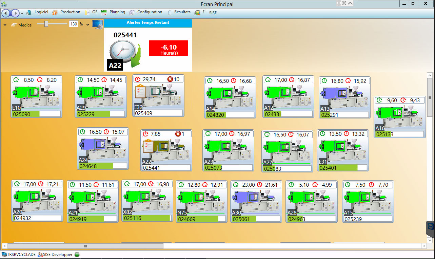Click the forward navigation arrow

[x=15, y=13]
